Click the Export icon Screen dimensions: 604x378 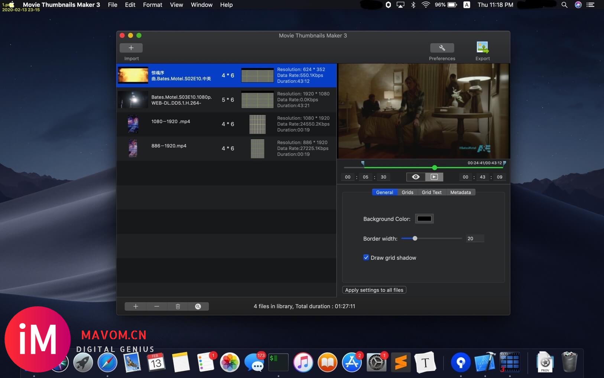(483, 48)
